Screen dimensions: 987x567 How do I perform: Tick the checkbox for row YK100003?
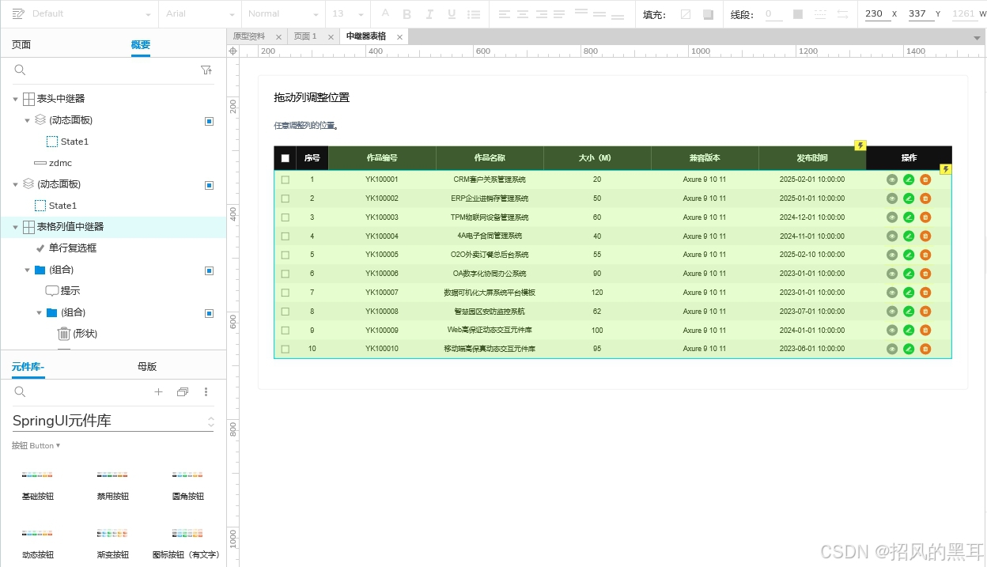click(x=286, y=217)
